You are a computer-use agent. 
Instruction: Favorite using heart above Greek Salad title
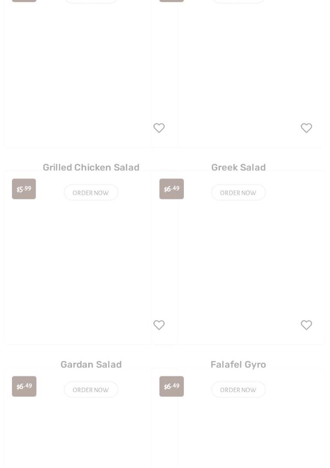(306, 128)
